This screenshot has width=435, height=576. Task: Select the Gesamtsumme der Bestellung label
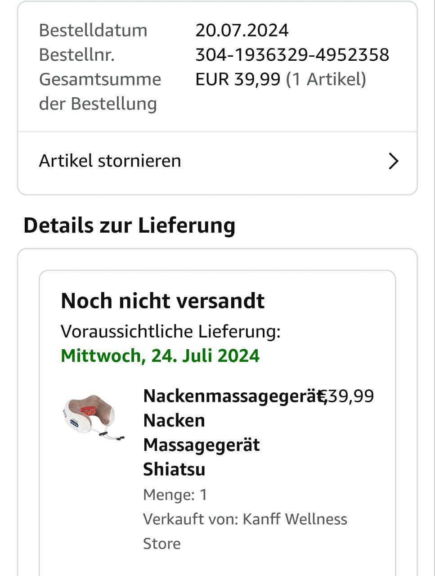tap(99, 91)
